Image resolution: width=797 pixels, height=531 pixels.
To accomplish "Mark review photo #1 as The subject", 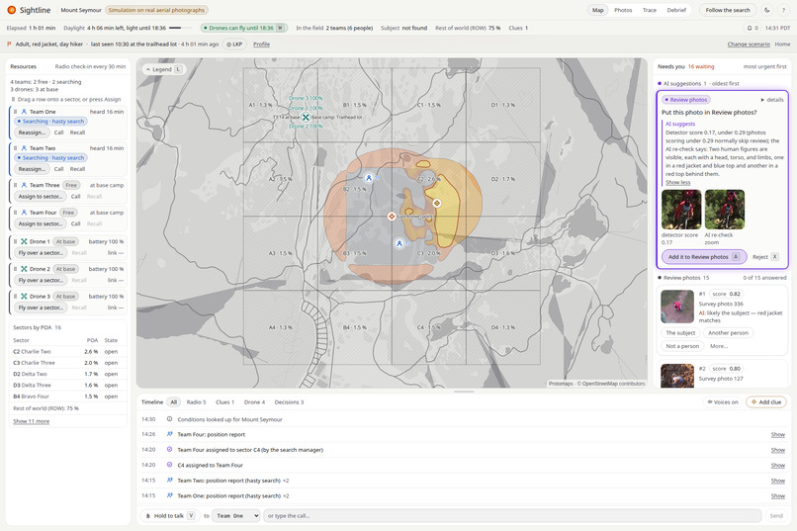I will (680, 333).
